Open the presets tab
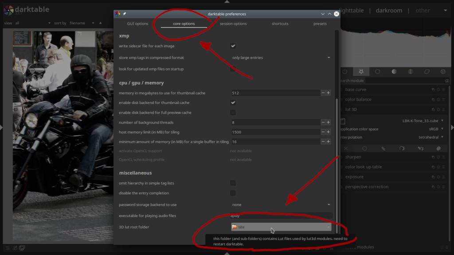 pos(320,24)
